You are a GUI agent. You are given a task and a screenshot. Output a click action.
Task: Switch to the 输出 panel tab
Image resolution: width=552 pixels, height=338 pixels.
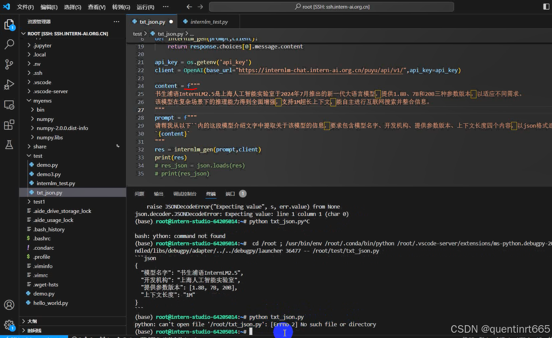158,194
